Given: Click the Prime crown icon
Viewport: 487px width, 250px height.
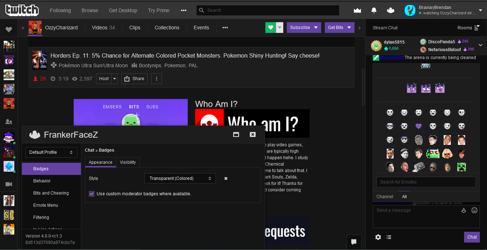Looking at the screenshot, I should coord(357,10).
